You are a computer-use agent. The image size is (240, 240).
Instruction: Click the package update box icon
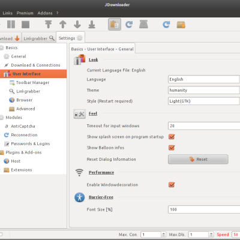181,25
